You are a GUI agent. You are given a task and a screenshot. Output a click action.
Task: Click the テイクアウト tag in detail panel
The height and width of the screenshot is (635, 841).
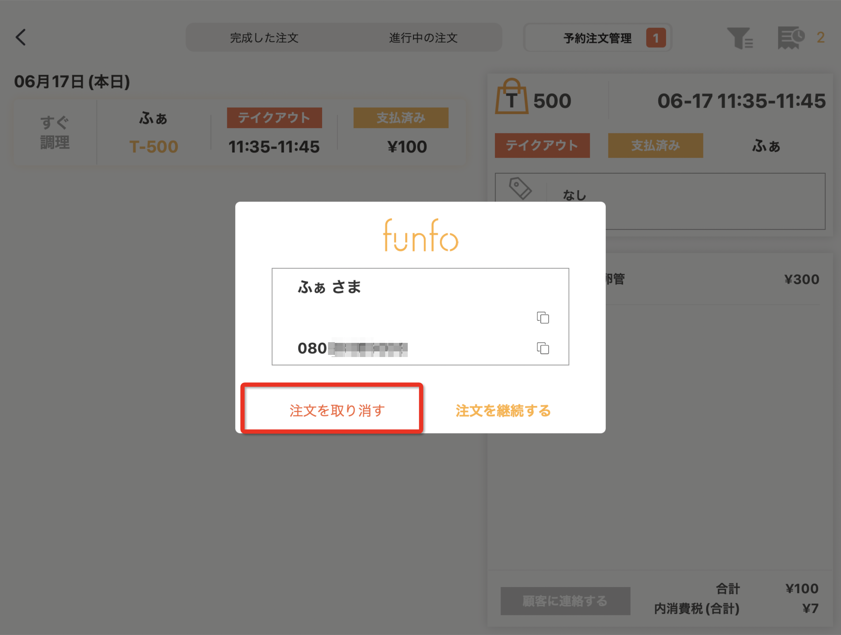pyautogui.click(x=542, y=145)
